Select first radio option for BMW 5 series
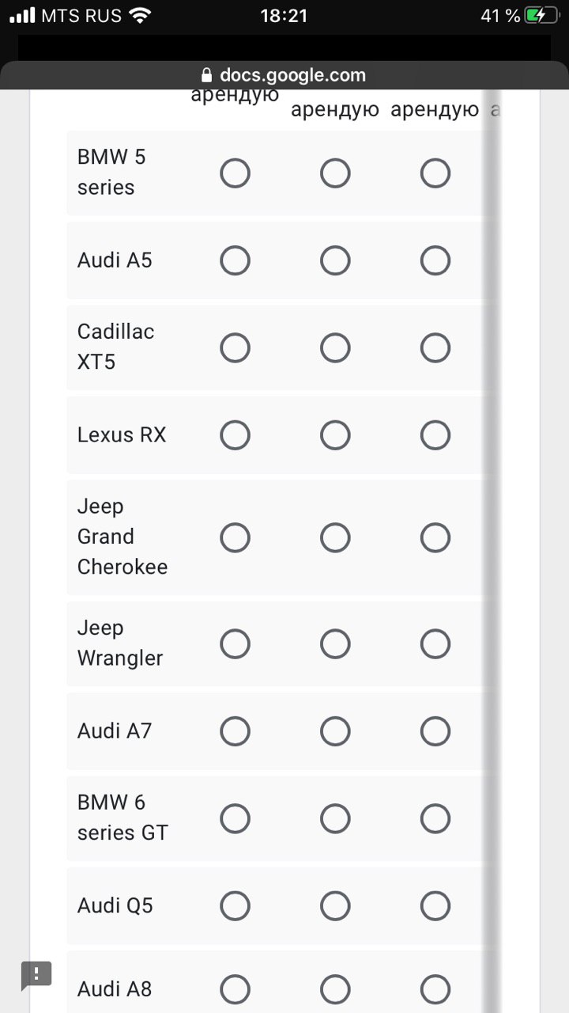 (235, 173)
